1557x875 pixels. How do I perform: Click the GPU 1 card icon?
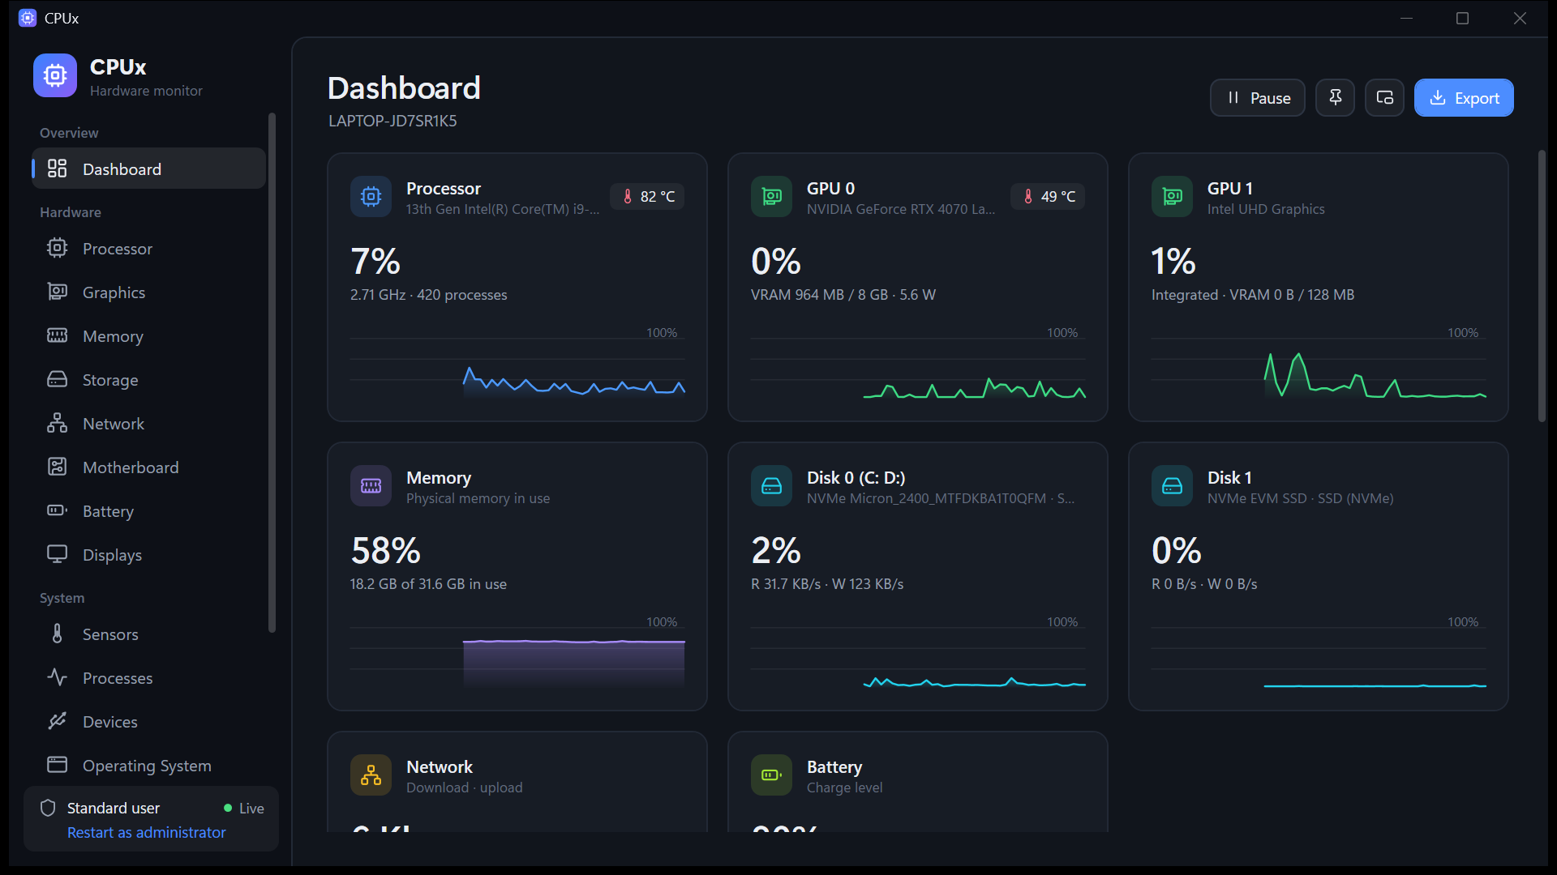click(x=1172, y=196)
